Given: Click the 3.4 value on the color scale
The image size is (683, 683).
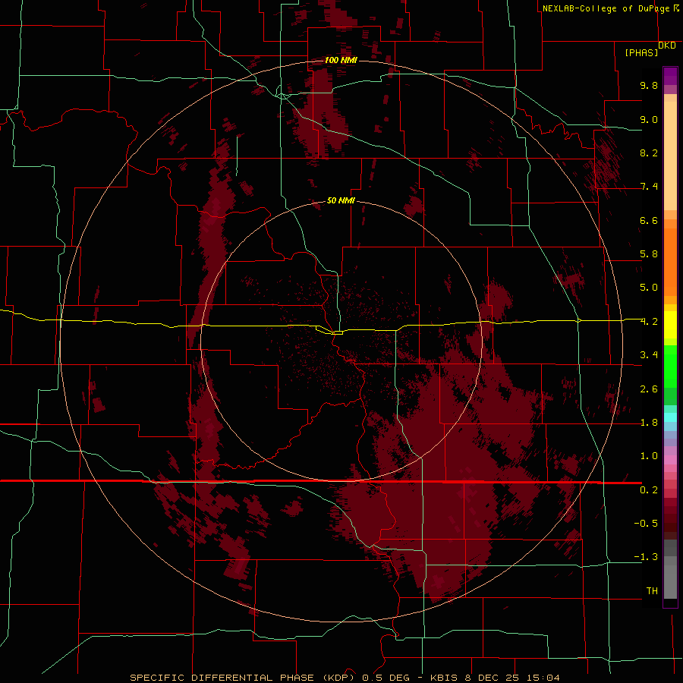Looking at the screenshot, I should [x=649, y=355].
